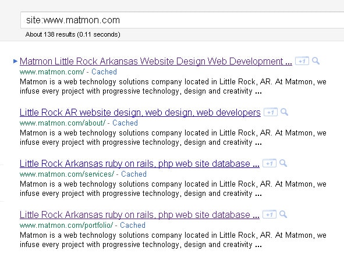
Task: Open the result title above www.matmon.com/services/
Action: pyautogui.click(x=139, y=164)
